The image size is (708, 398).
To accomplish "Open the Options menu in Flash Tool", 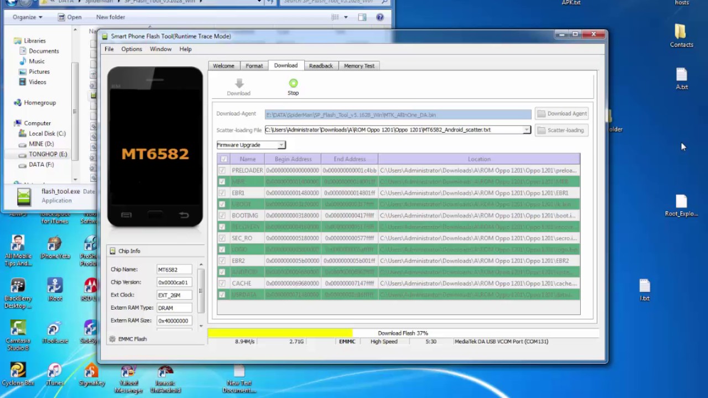I will click(x=132, y=49).
